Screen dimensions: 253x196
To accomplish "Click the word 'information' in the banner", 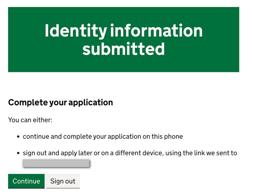I will click(156, 30).
